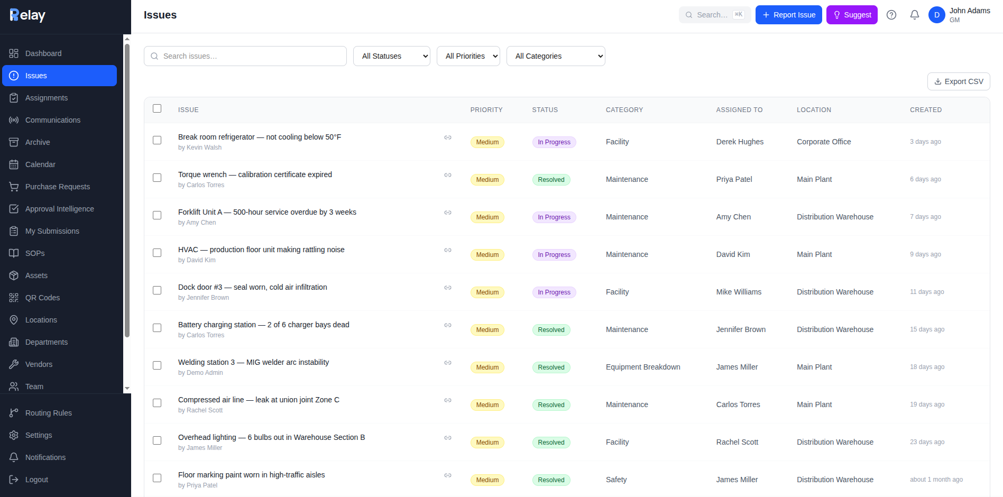This screenshot has width=1003, height=497.
Task: Open the All Statuses dropdown
Action: click(x=392, y=56)
